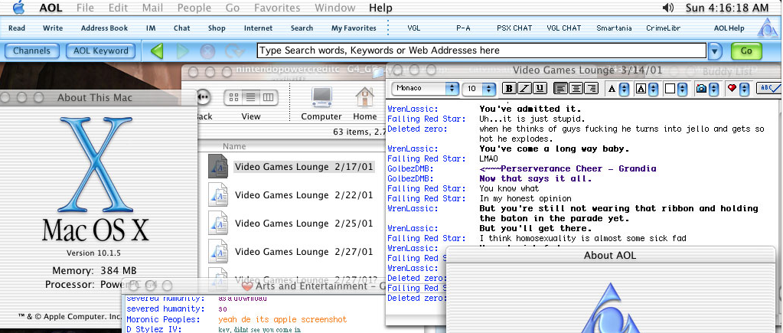Viewport: 783px width, 333px height.
Task: Set left text alignment in chat toolbar
Action: pyautogui.click(x=561, y=88)
